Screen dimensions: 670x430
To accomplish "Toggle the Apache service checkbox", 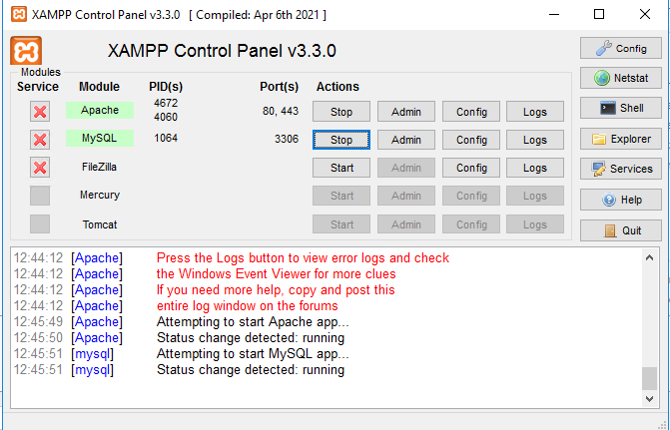I will coord(40,112).
